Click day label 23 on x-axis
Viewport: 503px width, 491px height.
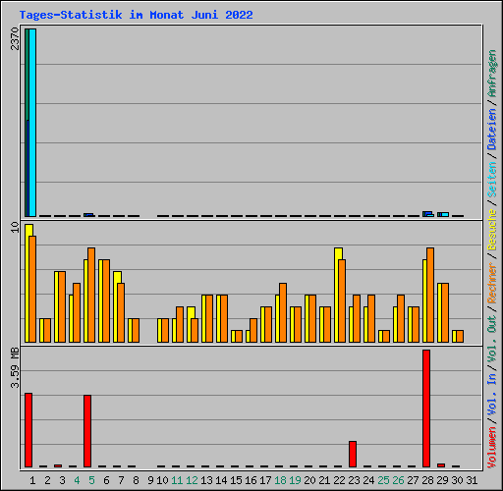pyautogui.click(x=354, y=480)
